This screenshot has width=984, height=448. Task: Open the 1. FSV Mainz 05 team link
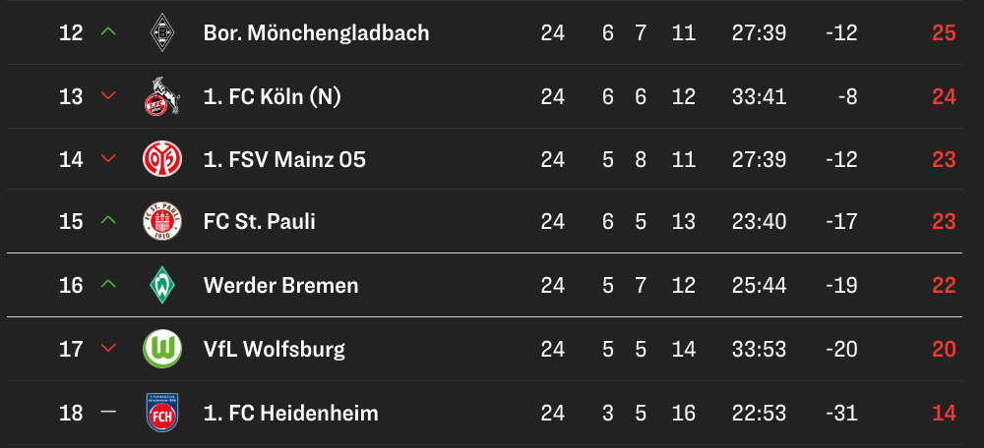click(284, 159)
